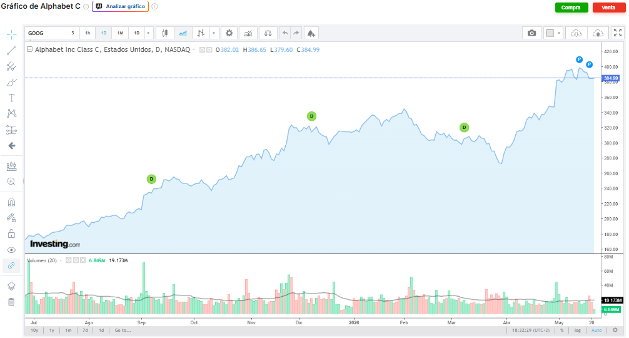The height and width of the screenshot is (338, 629).
Task: Select the measure tool icon
Action: (12, 166)
